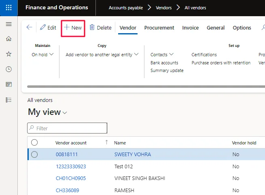This screenshot has width=265, height=195.
Task: Expand the Contacts dropdown
Action: point(162,55)
